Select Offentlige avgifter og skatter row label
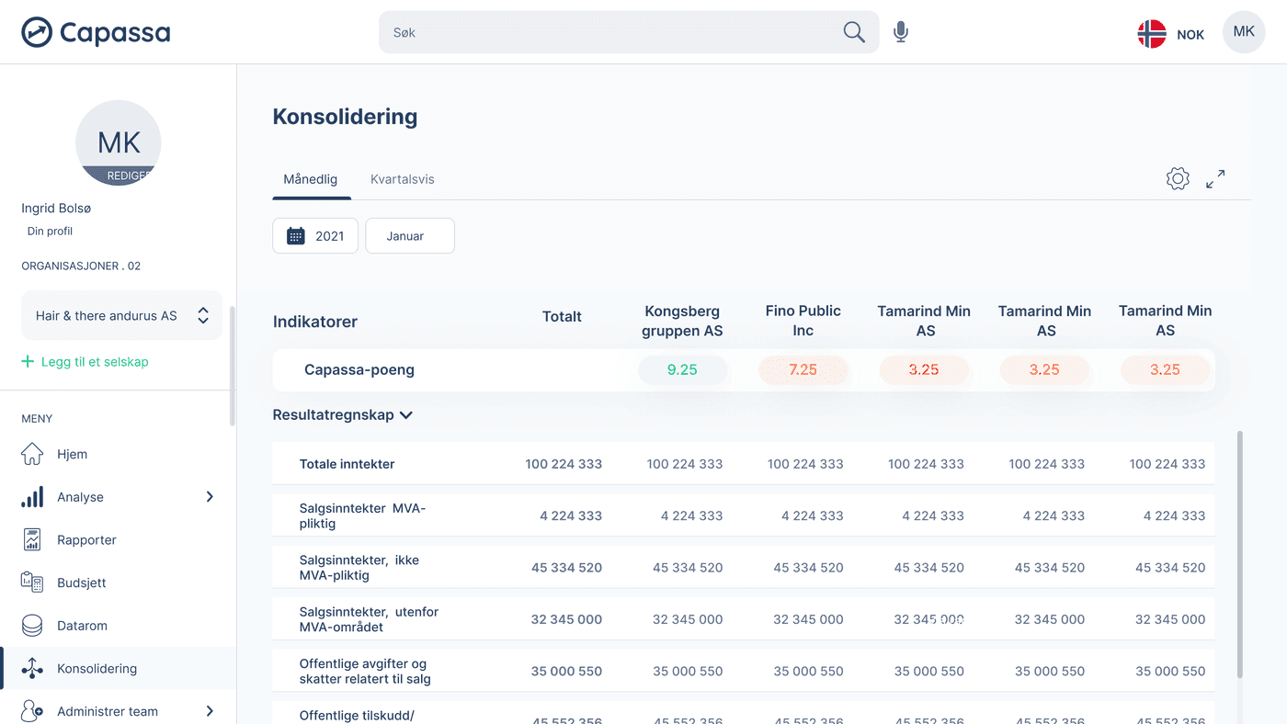1287x724 pixels. click(365, 672)
